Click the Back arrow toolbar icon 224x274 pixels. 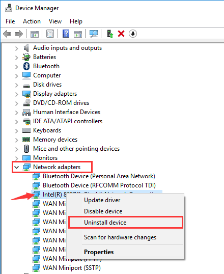[x=7, y=34]
